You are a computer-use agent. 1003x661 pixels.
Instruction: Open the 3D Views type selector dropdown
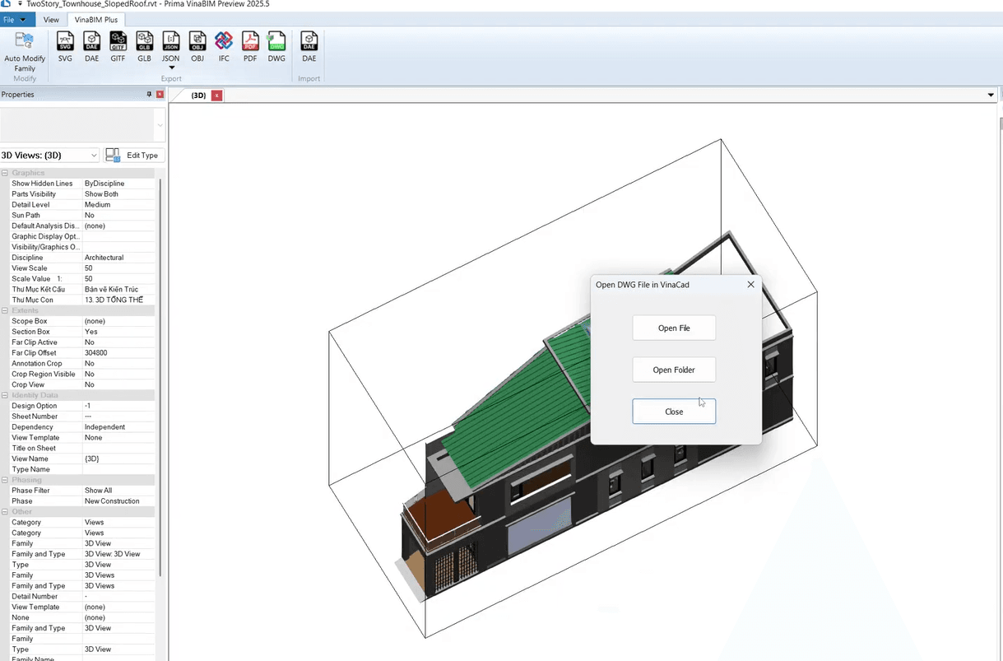(x=92, y=156)
